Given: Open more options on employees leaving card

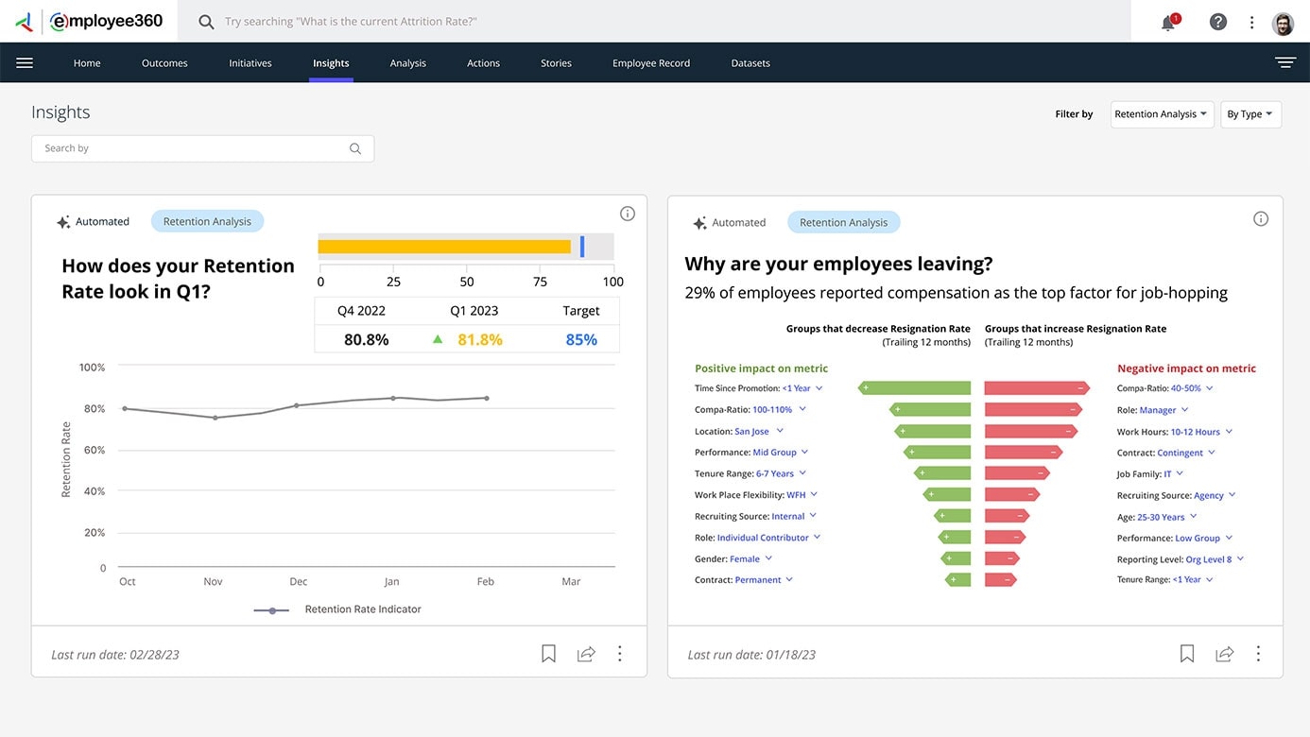Looking at the screenshot, I should click(1258, 653).
